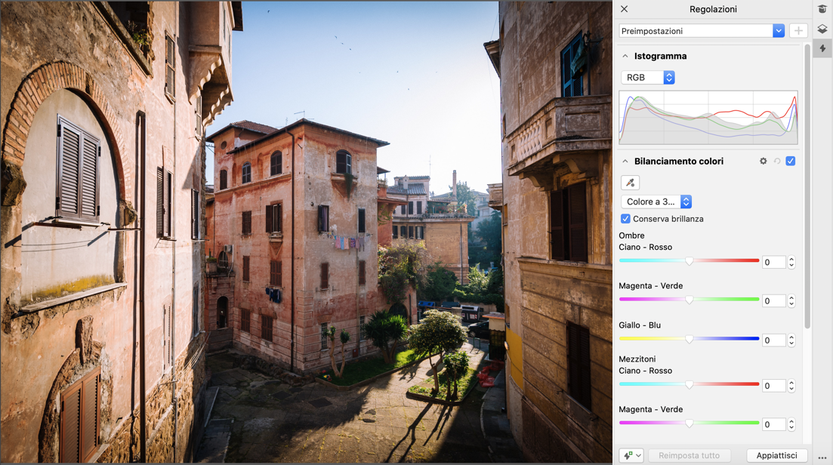
Task: Open Bilanciamento colori gear settings
Action: (763, 162)
